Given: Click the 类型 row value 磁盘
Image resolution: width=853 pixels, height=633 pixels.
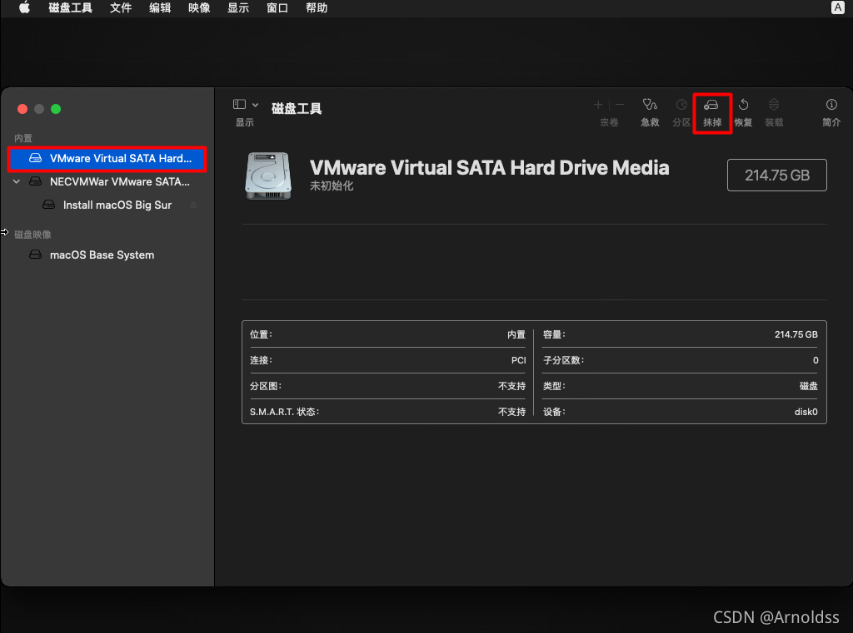Looking at the screenshot, I should (808, 386).
